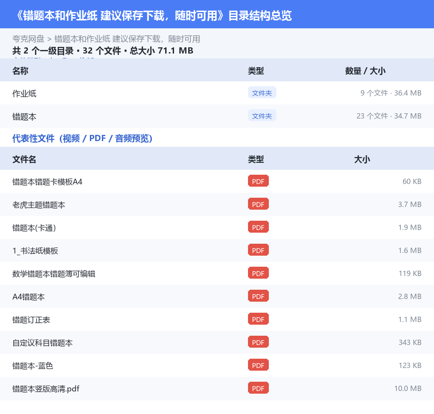Click the 60 KB size cell
The image size is (434, 414).
(412, 181)
